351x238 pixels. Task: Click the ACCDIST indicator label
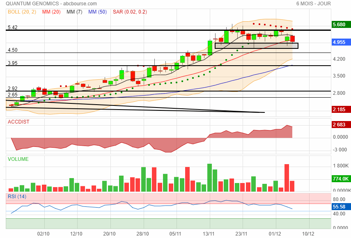[18, 122]
